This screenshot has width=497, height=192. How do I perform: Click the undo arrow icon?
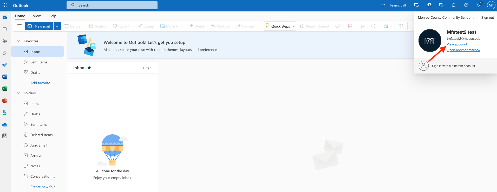(401, 26)
